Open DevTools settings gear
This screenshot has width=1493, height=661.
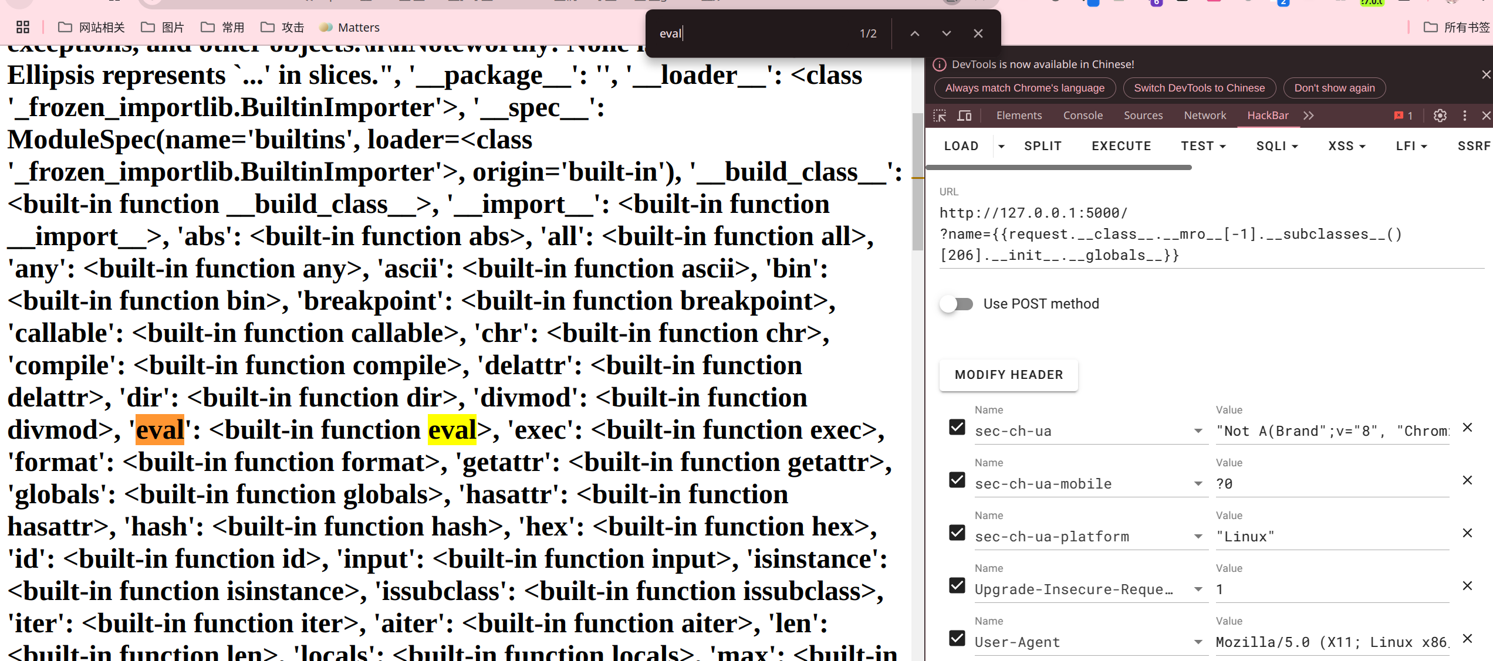tap(1440, 116)
